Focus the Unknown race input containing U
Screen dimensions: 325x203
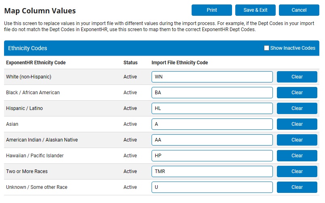212,187
